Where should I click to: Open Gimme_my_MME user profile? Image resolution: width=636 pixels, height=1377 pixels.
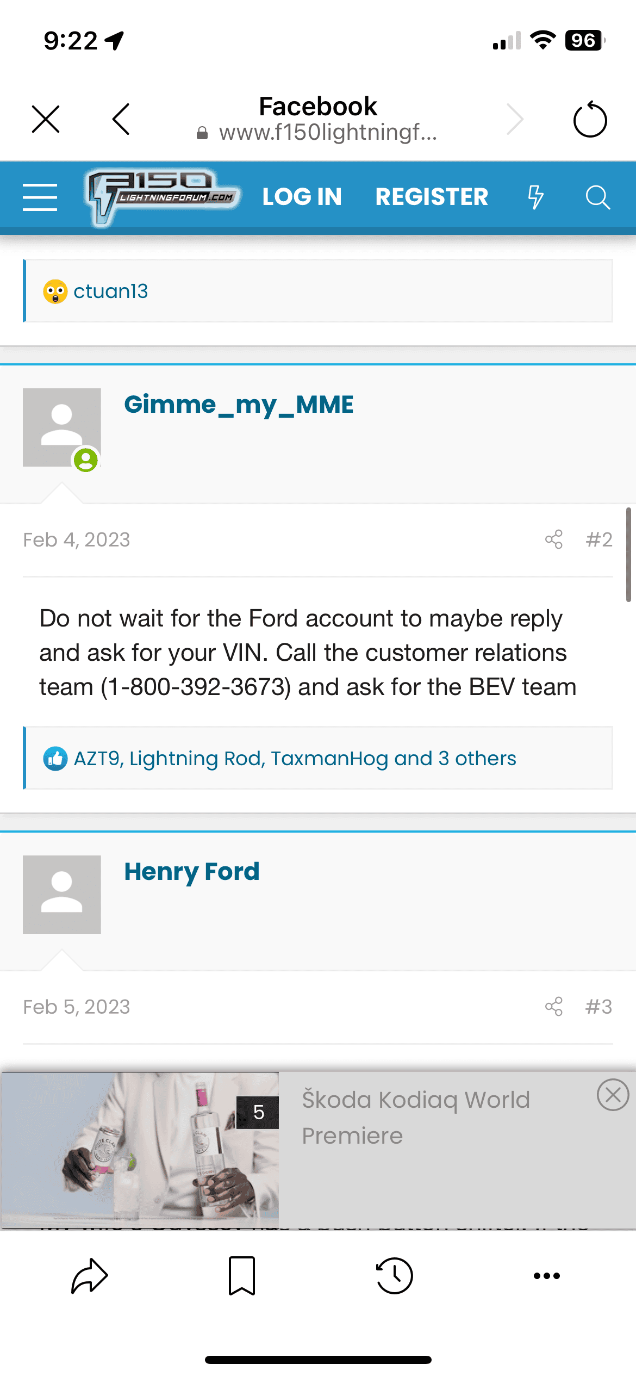tap(239, 405)
